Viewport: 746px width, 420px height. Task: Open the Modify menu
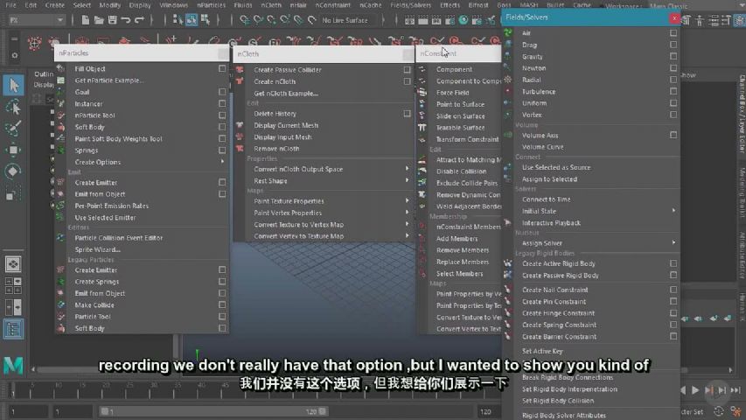click(x=110, y=5)
